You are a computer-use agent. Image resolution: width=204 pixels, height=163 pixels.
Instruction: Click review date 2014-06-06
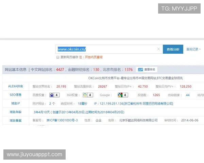(190, 120)
